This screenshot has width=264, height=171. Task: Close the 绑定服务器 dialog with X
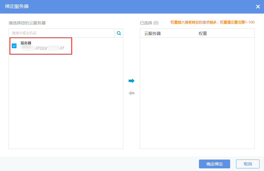(x=258, y=6)
